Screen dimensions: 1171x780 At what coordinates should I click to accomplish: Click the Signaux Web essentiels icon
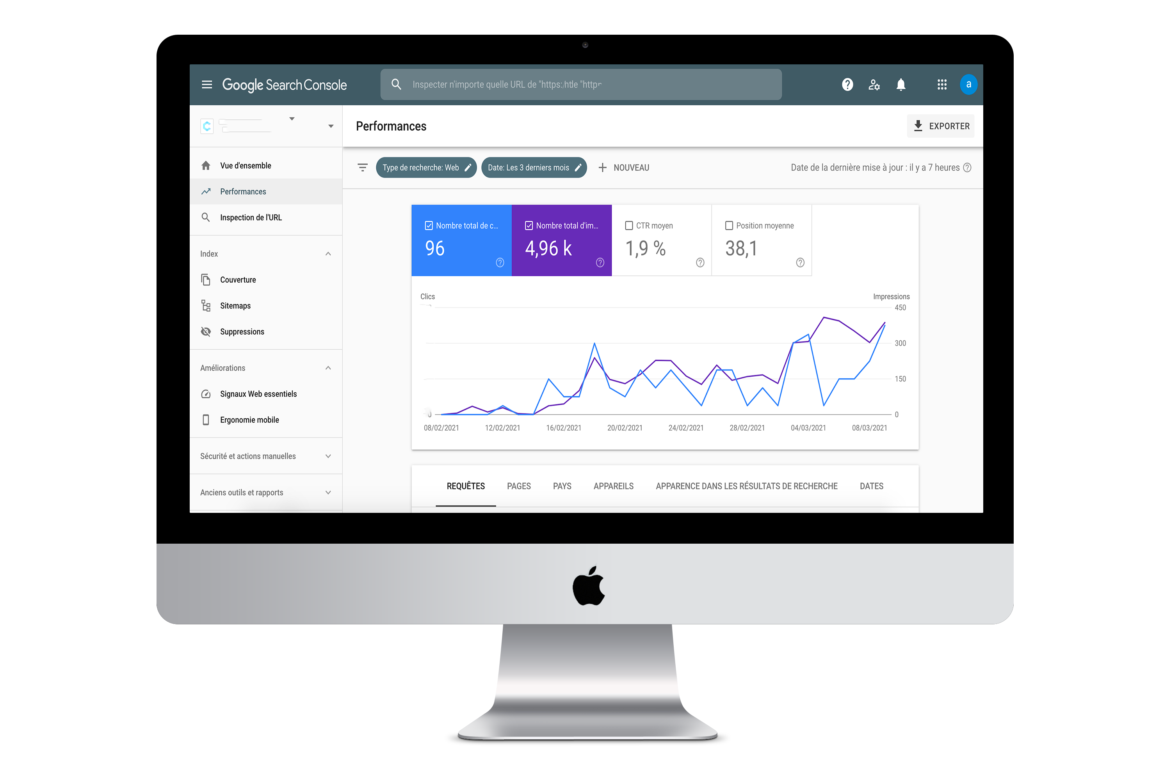(x=205, y=394)
